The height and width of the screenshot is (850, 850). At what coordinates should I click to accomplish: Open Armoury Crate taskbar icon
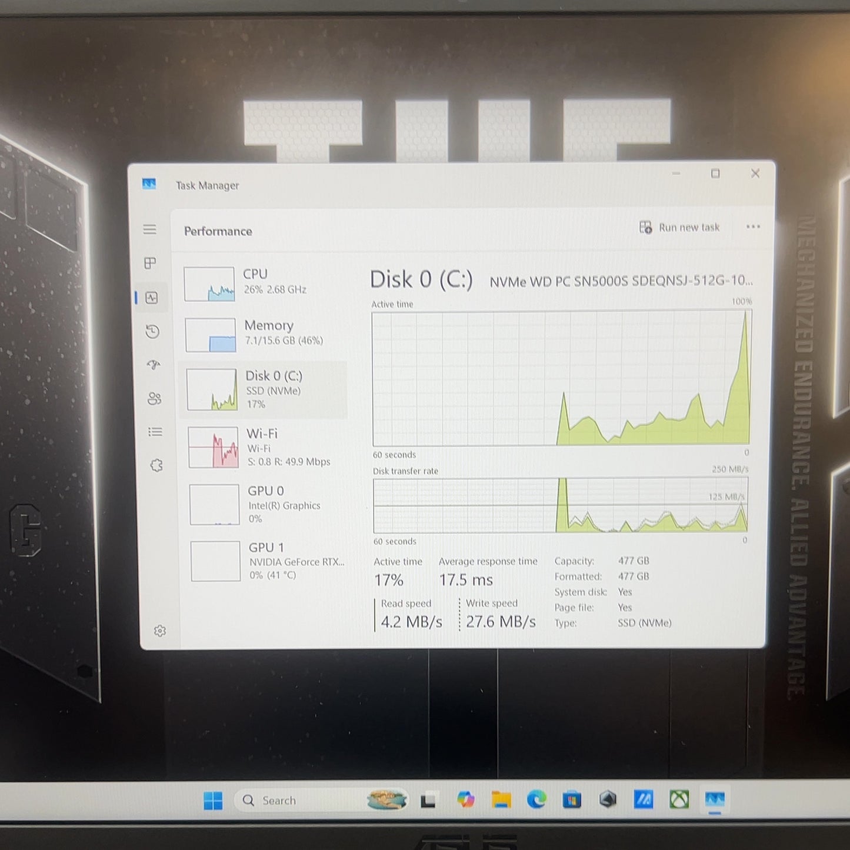click(x=608, y=799)
